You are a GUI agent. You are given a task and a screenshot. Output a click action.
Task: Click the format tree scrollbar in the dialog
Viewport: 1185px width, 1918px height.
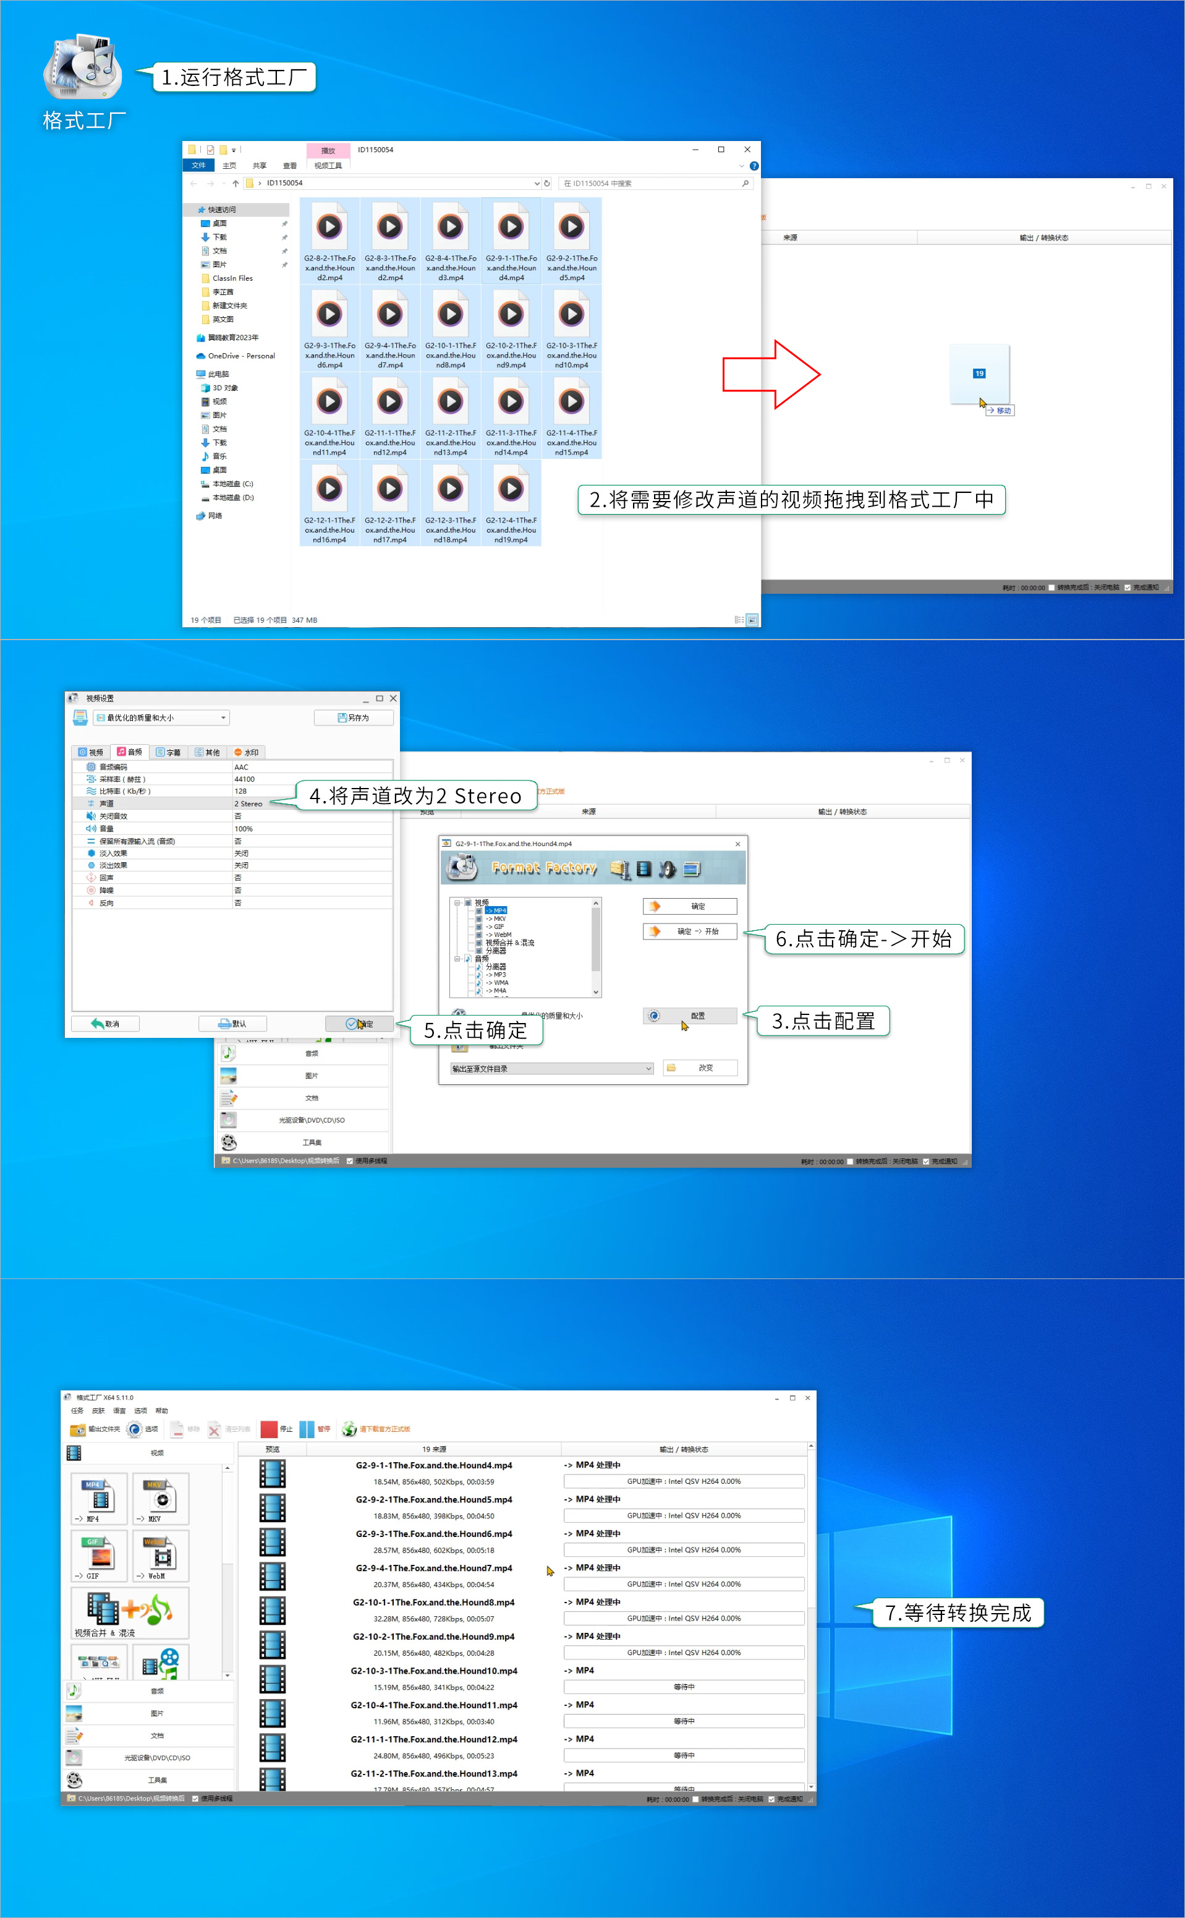[x=596, y=947]
